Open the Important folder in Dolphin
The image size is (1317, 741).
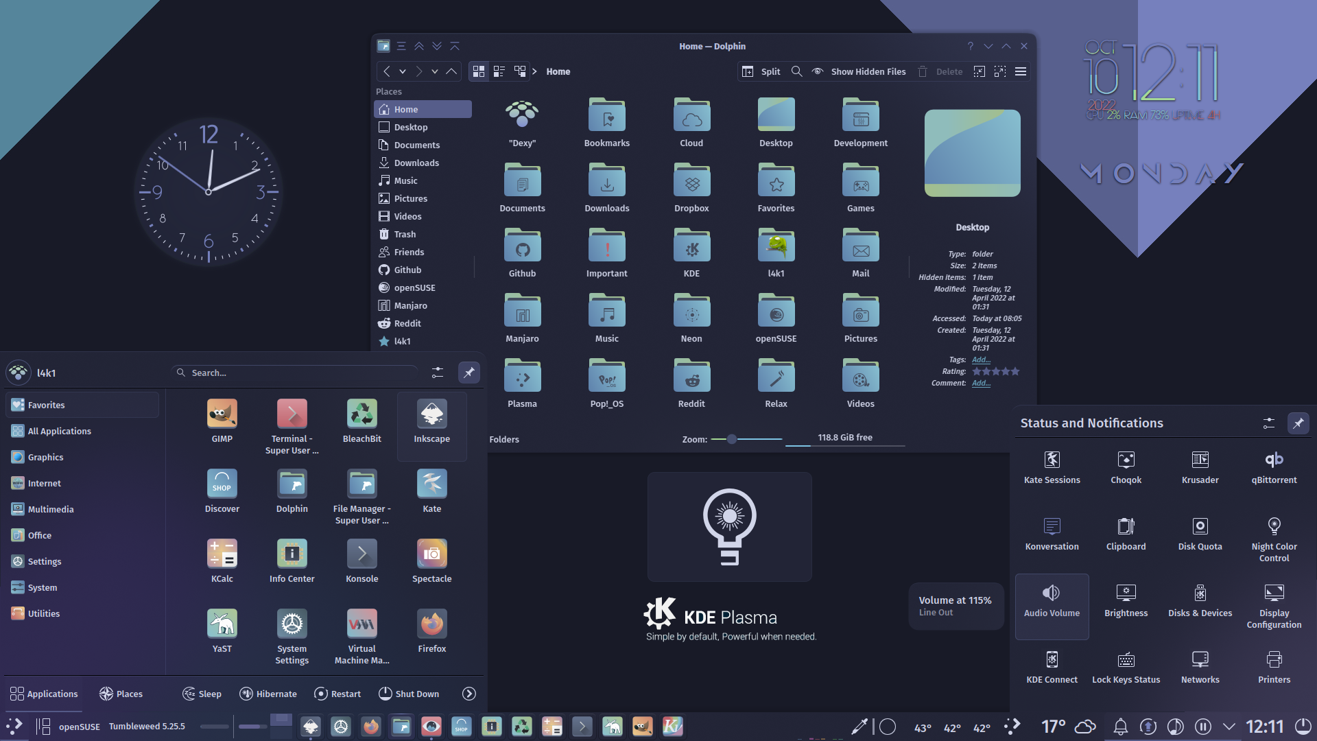click(x=606, y=254)
